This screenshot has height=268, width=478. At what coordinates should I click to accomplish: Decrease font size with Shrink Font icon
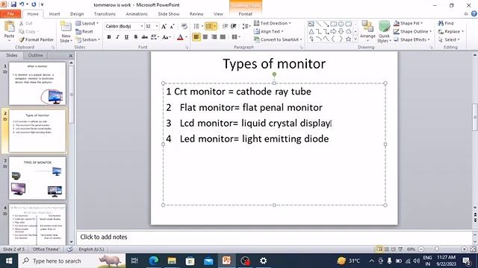pyautogui.click(x=173, y=27)
